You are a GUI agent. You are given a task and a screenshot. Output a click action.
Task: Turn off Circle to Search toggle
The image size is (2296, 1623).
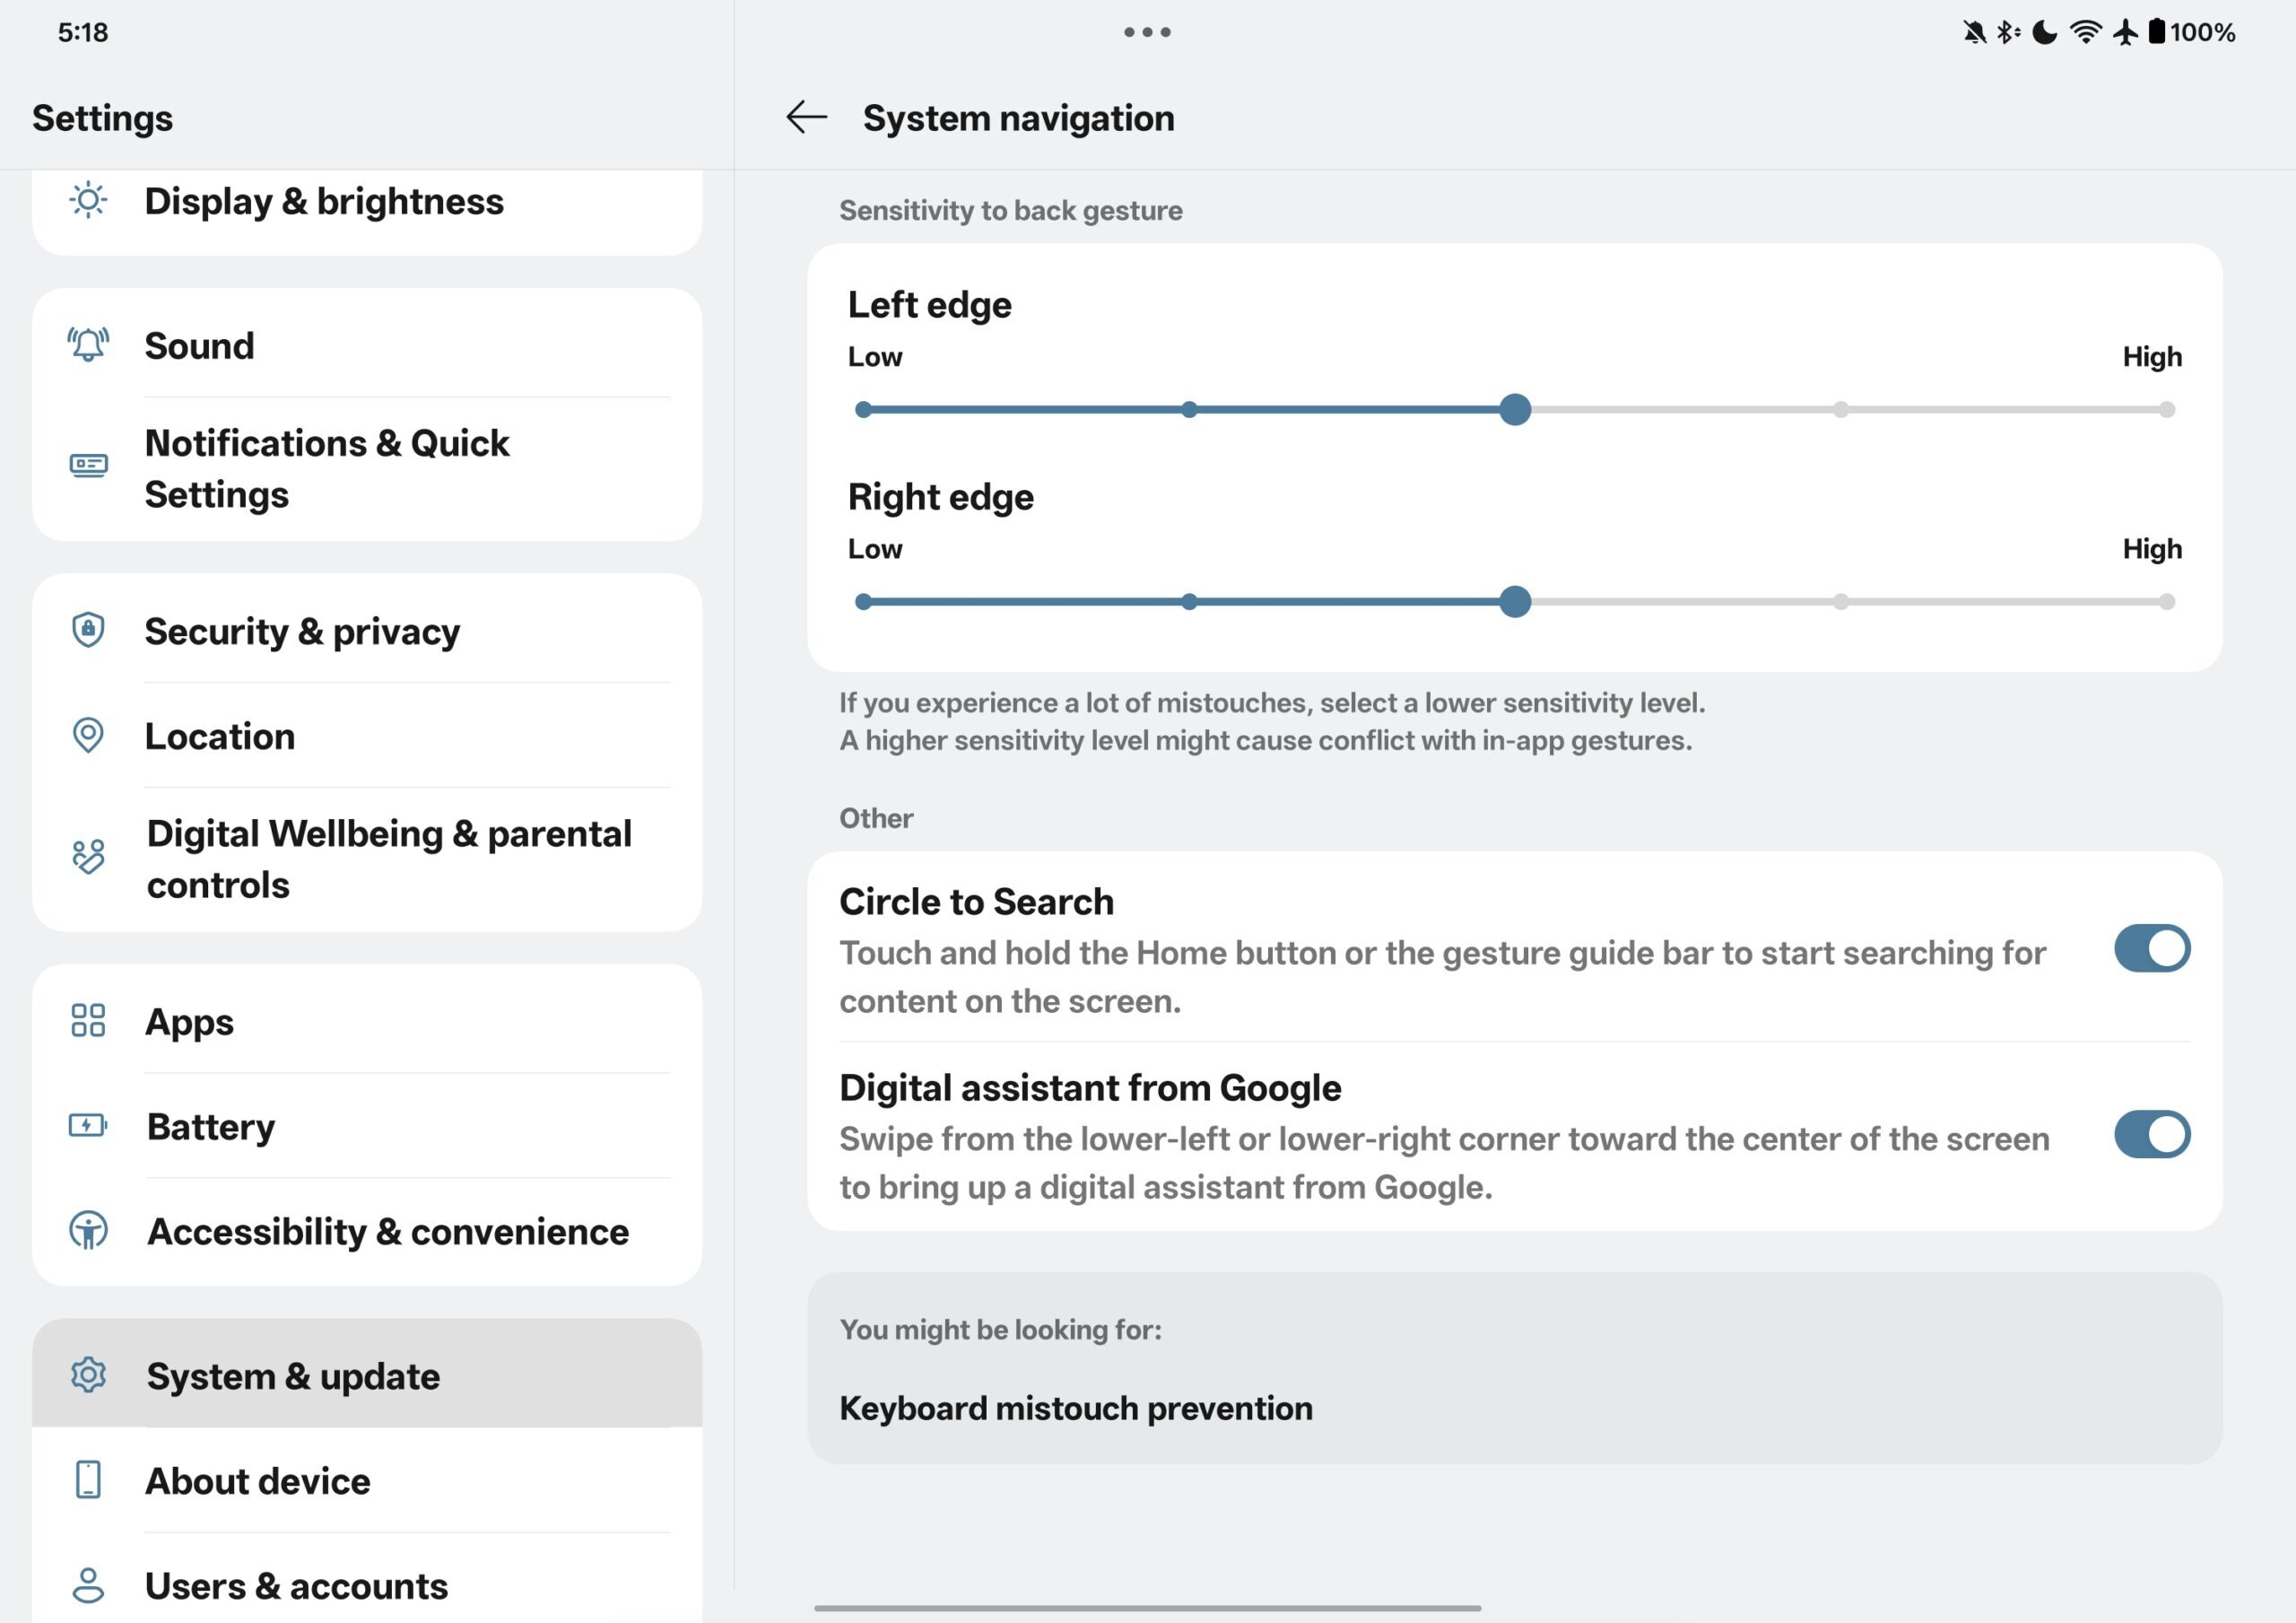click(2151, 948)
